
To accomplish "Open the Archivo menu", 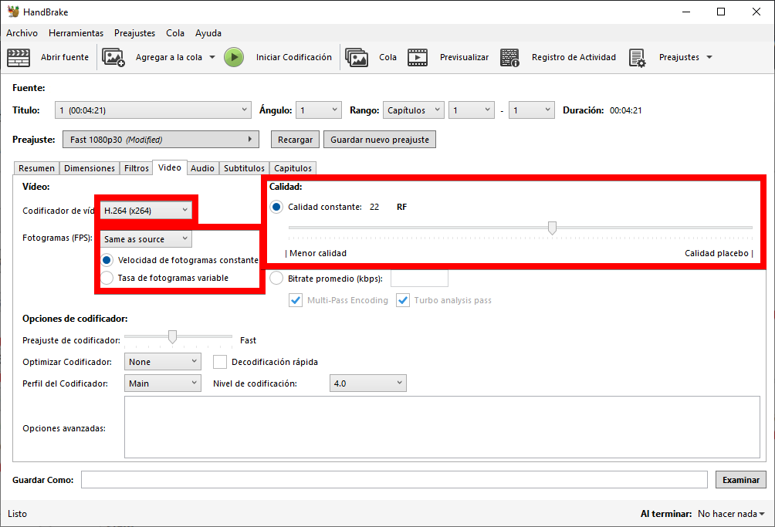I will tap(22, 33).
